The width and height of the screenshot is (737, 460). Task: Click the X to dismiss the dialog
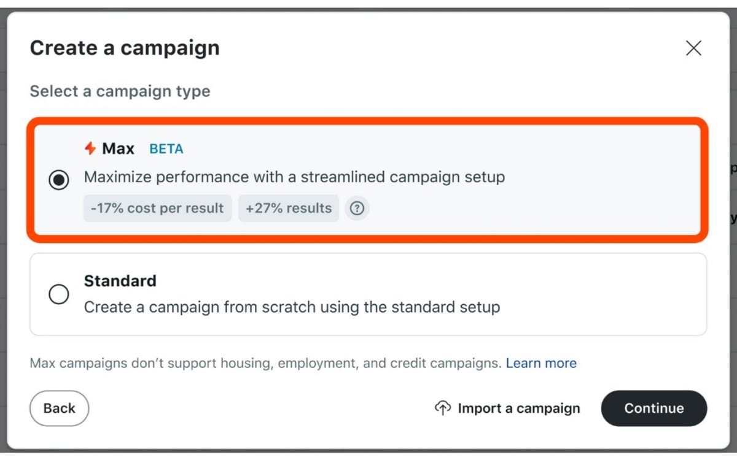pos(693,48)
